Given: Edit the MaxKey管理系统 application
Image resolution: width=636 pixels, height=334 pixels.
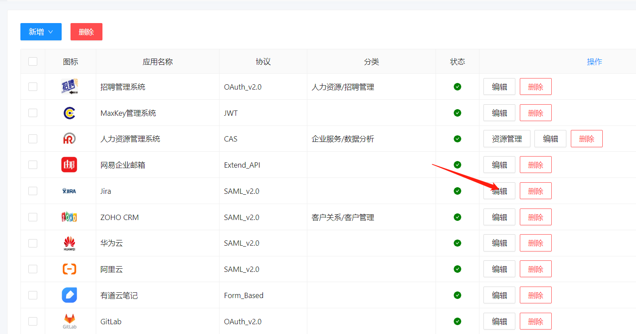Looking at the screenshot, I should pos(499,113).
